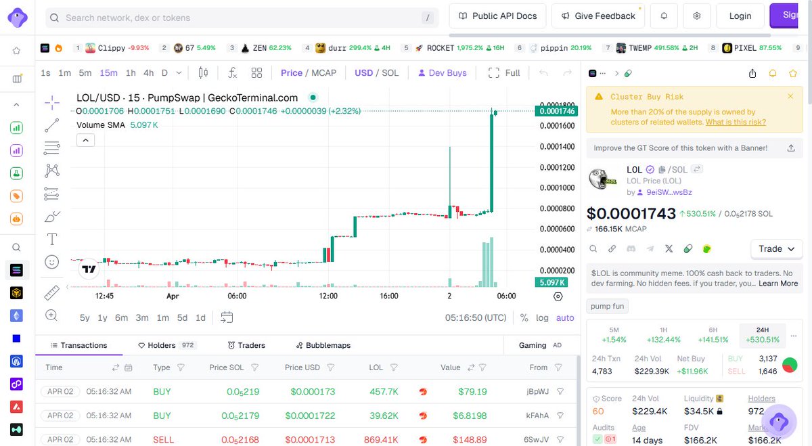The image size is (812, 446).
Task: Open candlestick chart type selector
Action: tap(204, 72)
